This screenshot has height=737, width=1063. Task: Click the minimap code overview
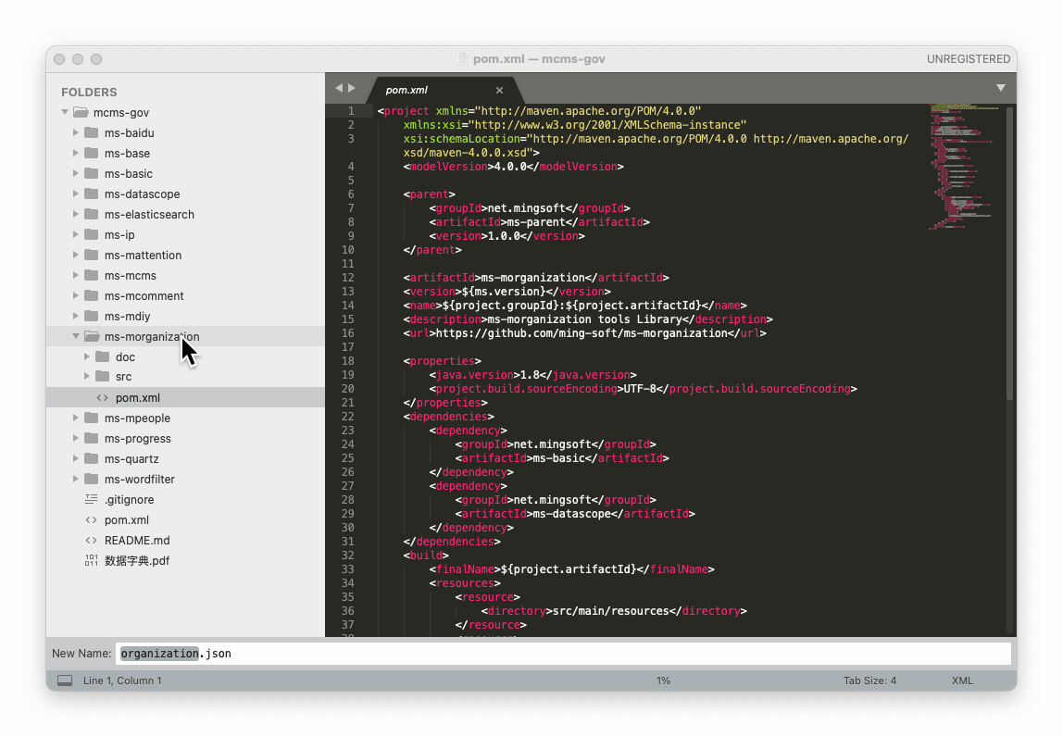963,167
